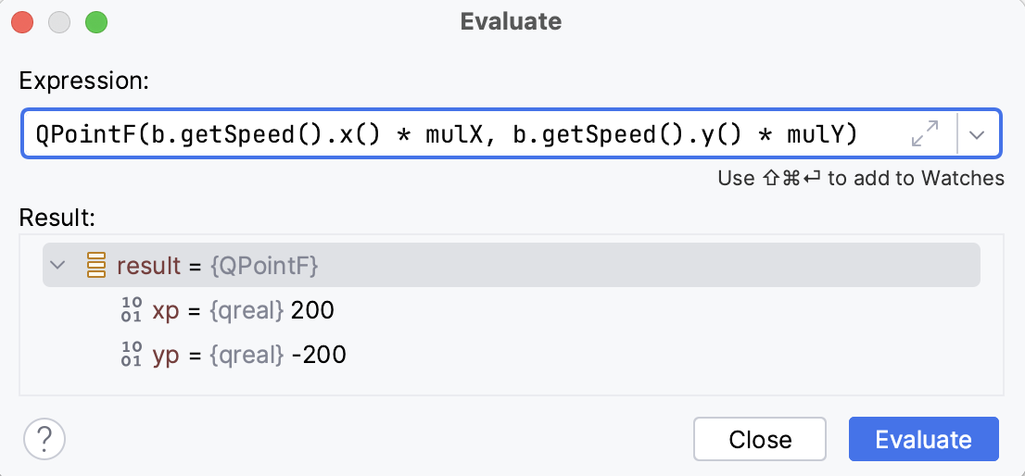Click the green zoom window button
The image size is (1025, 476).
tap(96, 22)
